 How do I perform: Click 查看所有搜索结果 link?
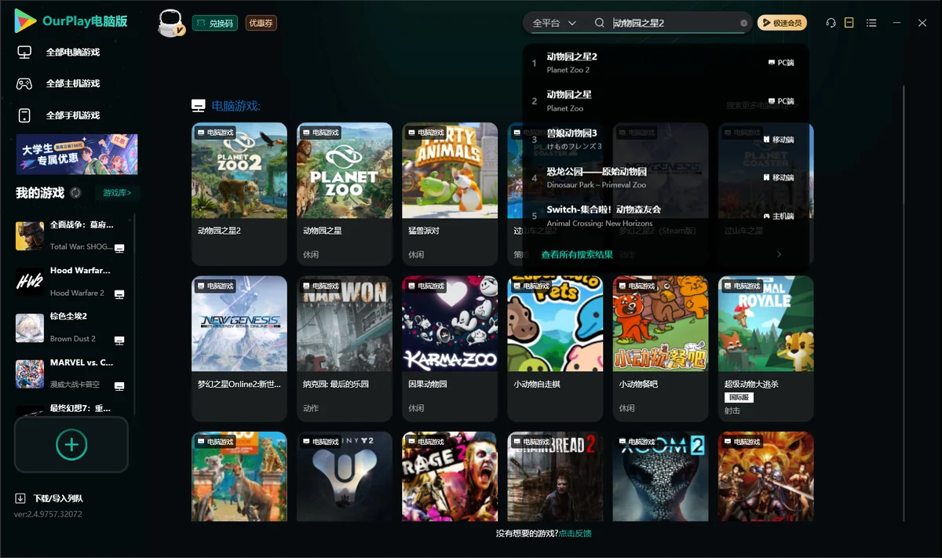(x=577, y=255)
